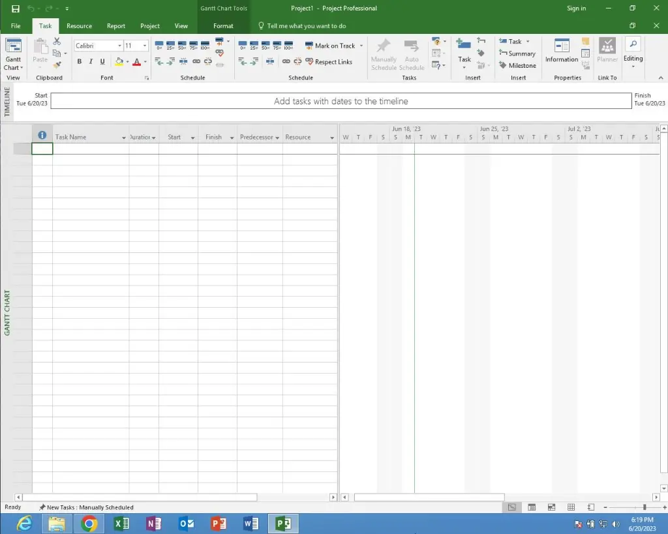Toggle underline formatting
The height and width of the screenshot is (534, 668).
[102, 61]
